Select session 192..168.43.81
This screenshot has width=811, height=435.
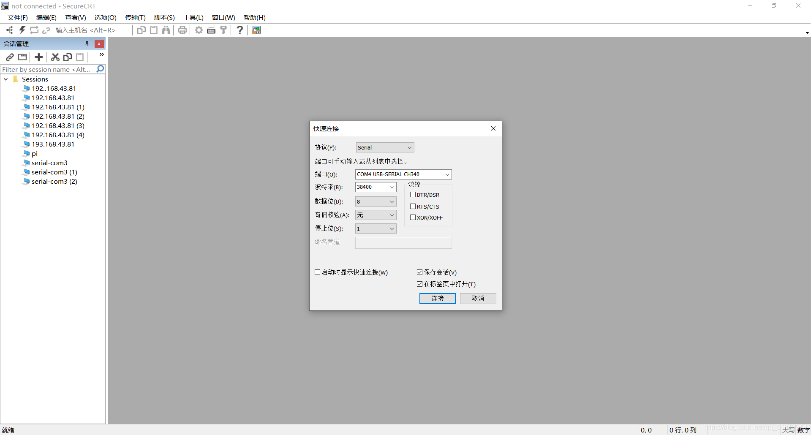click(54, 88)
